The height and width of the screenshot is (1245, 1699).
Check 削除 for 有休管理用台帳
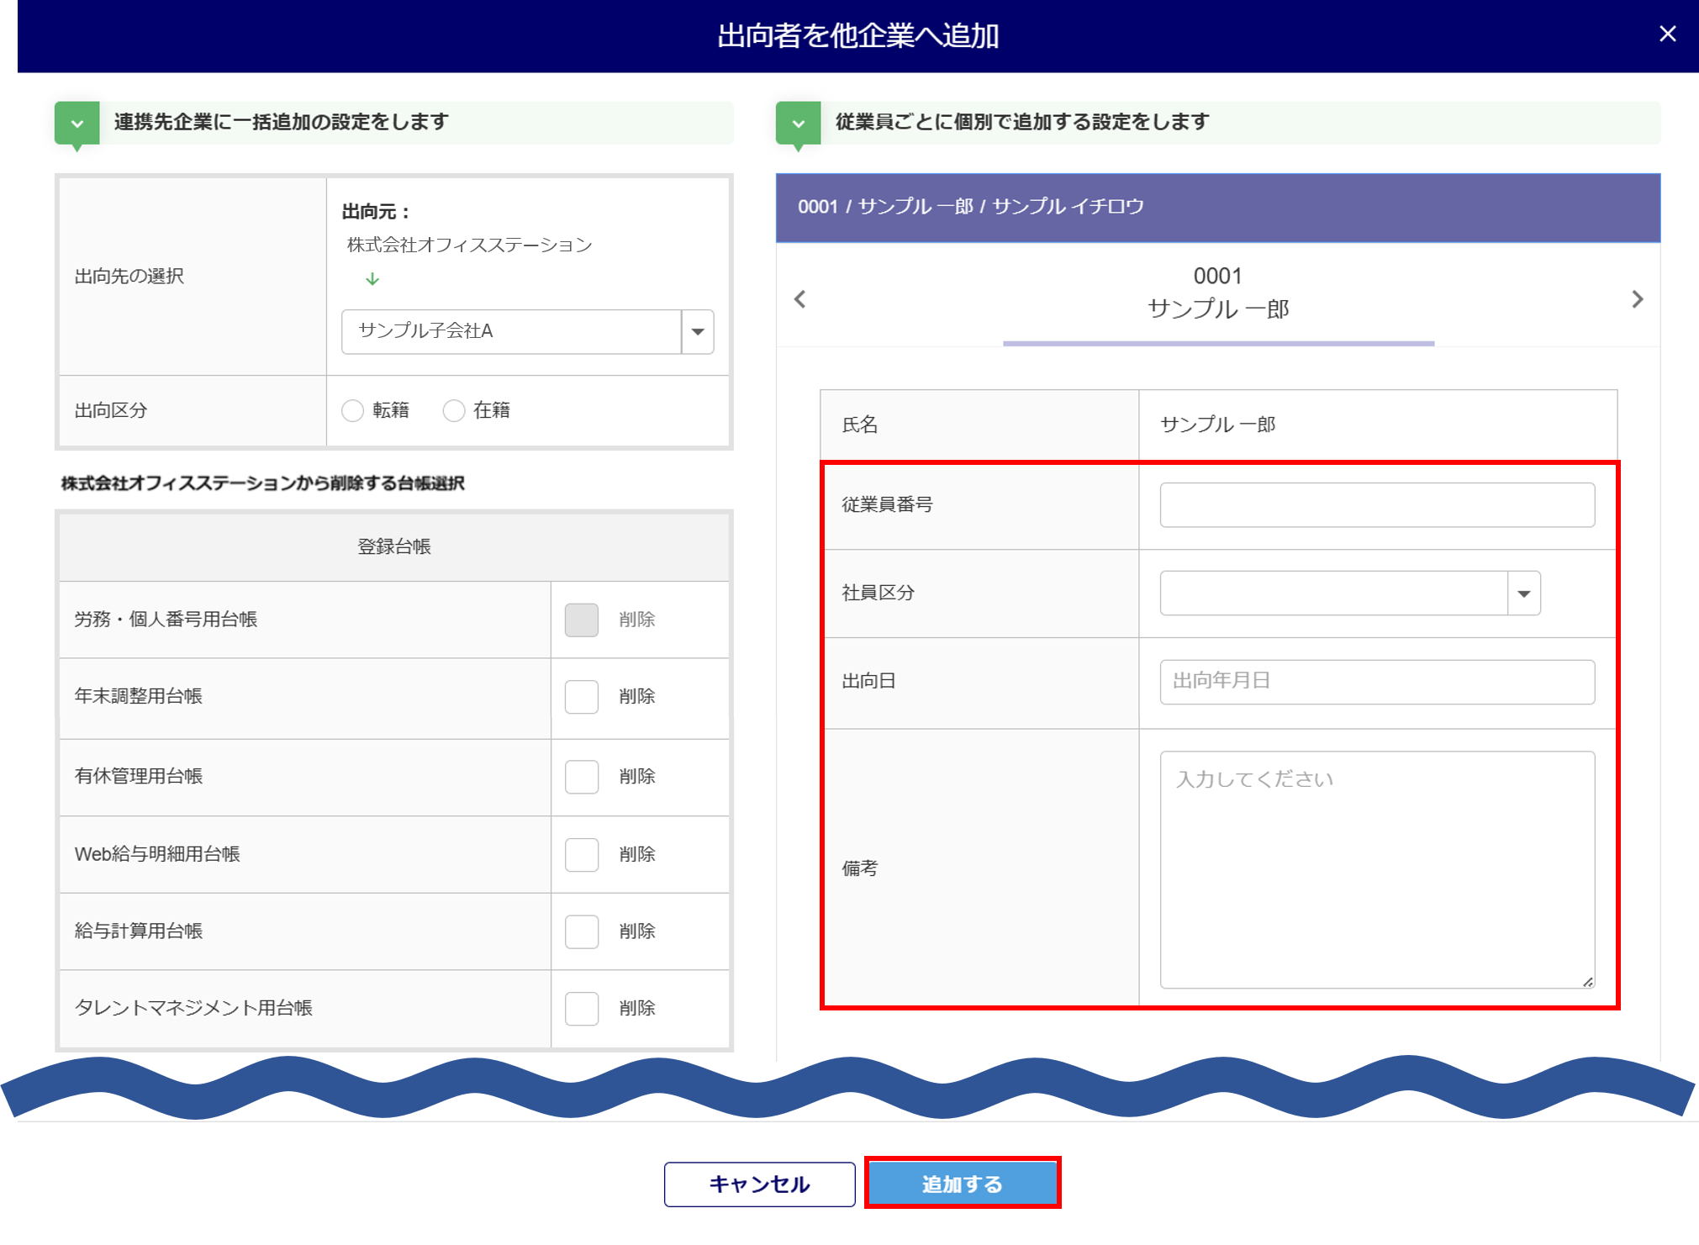pos(582,777)
